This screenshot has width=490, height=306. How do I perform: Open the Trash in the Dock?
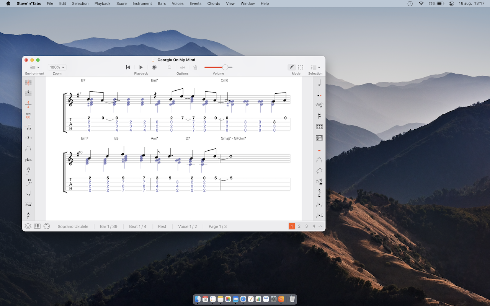292,299
